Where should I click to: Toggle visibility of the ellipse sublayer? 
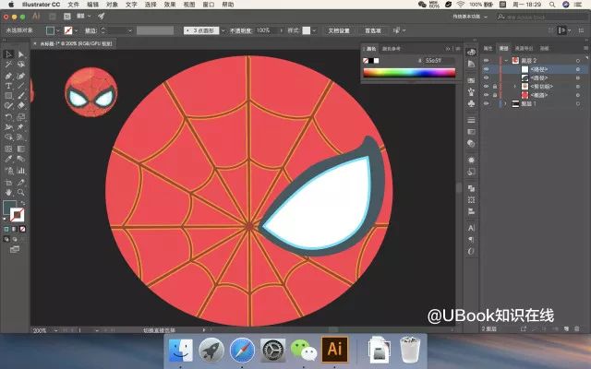click(x=487, y=95)
